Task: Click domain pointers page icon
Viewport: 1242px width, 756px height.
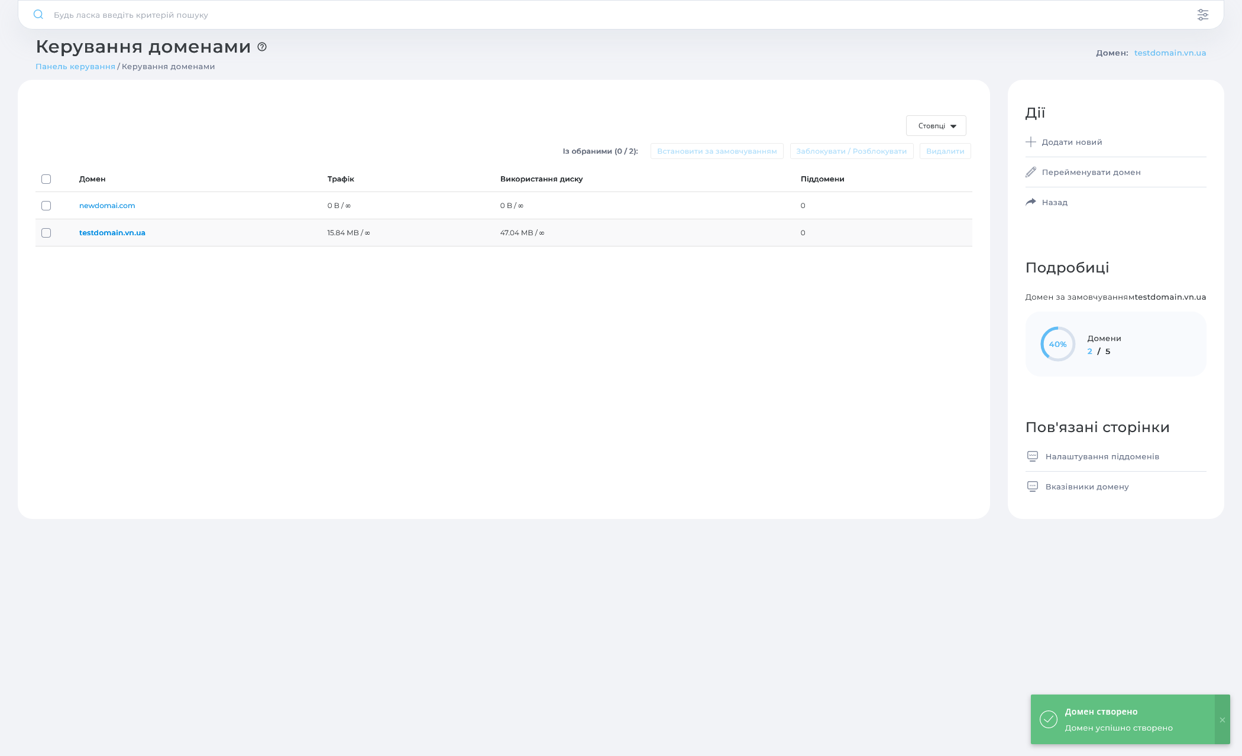Action: pyautogui.click(x=1033, y=486)
